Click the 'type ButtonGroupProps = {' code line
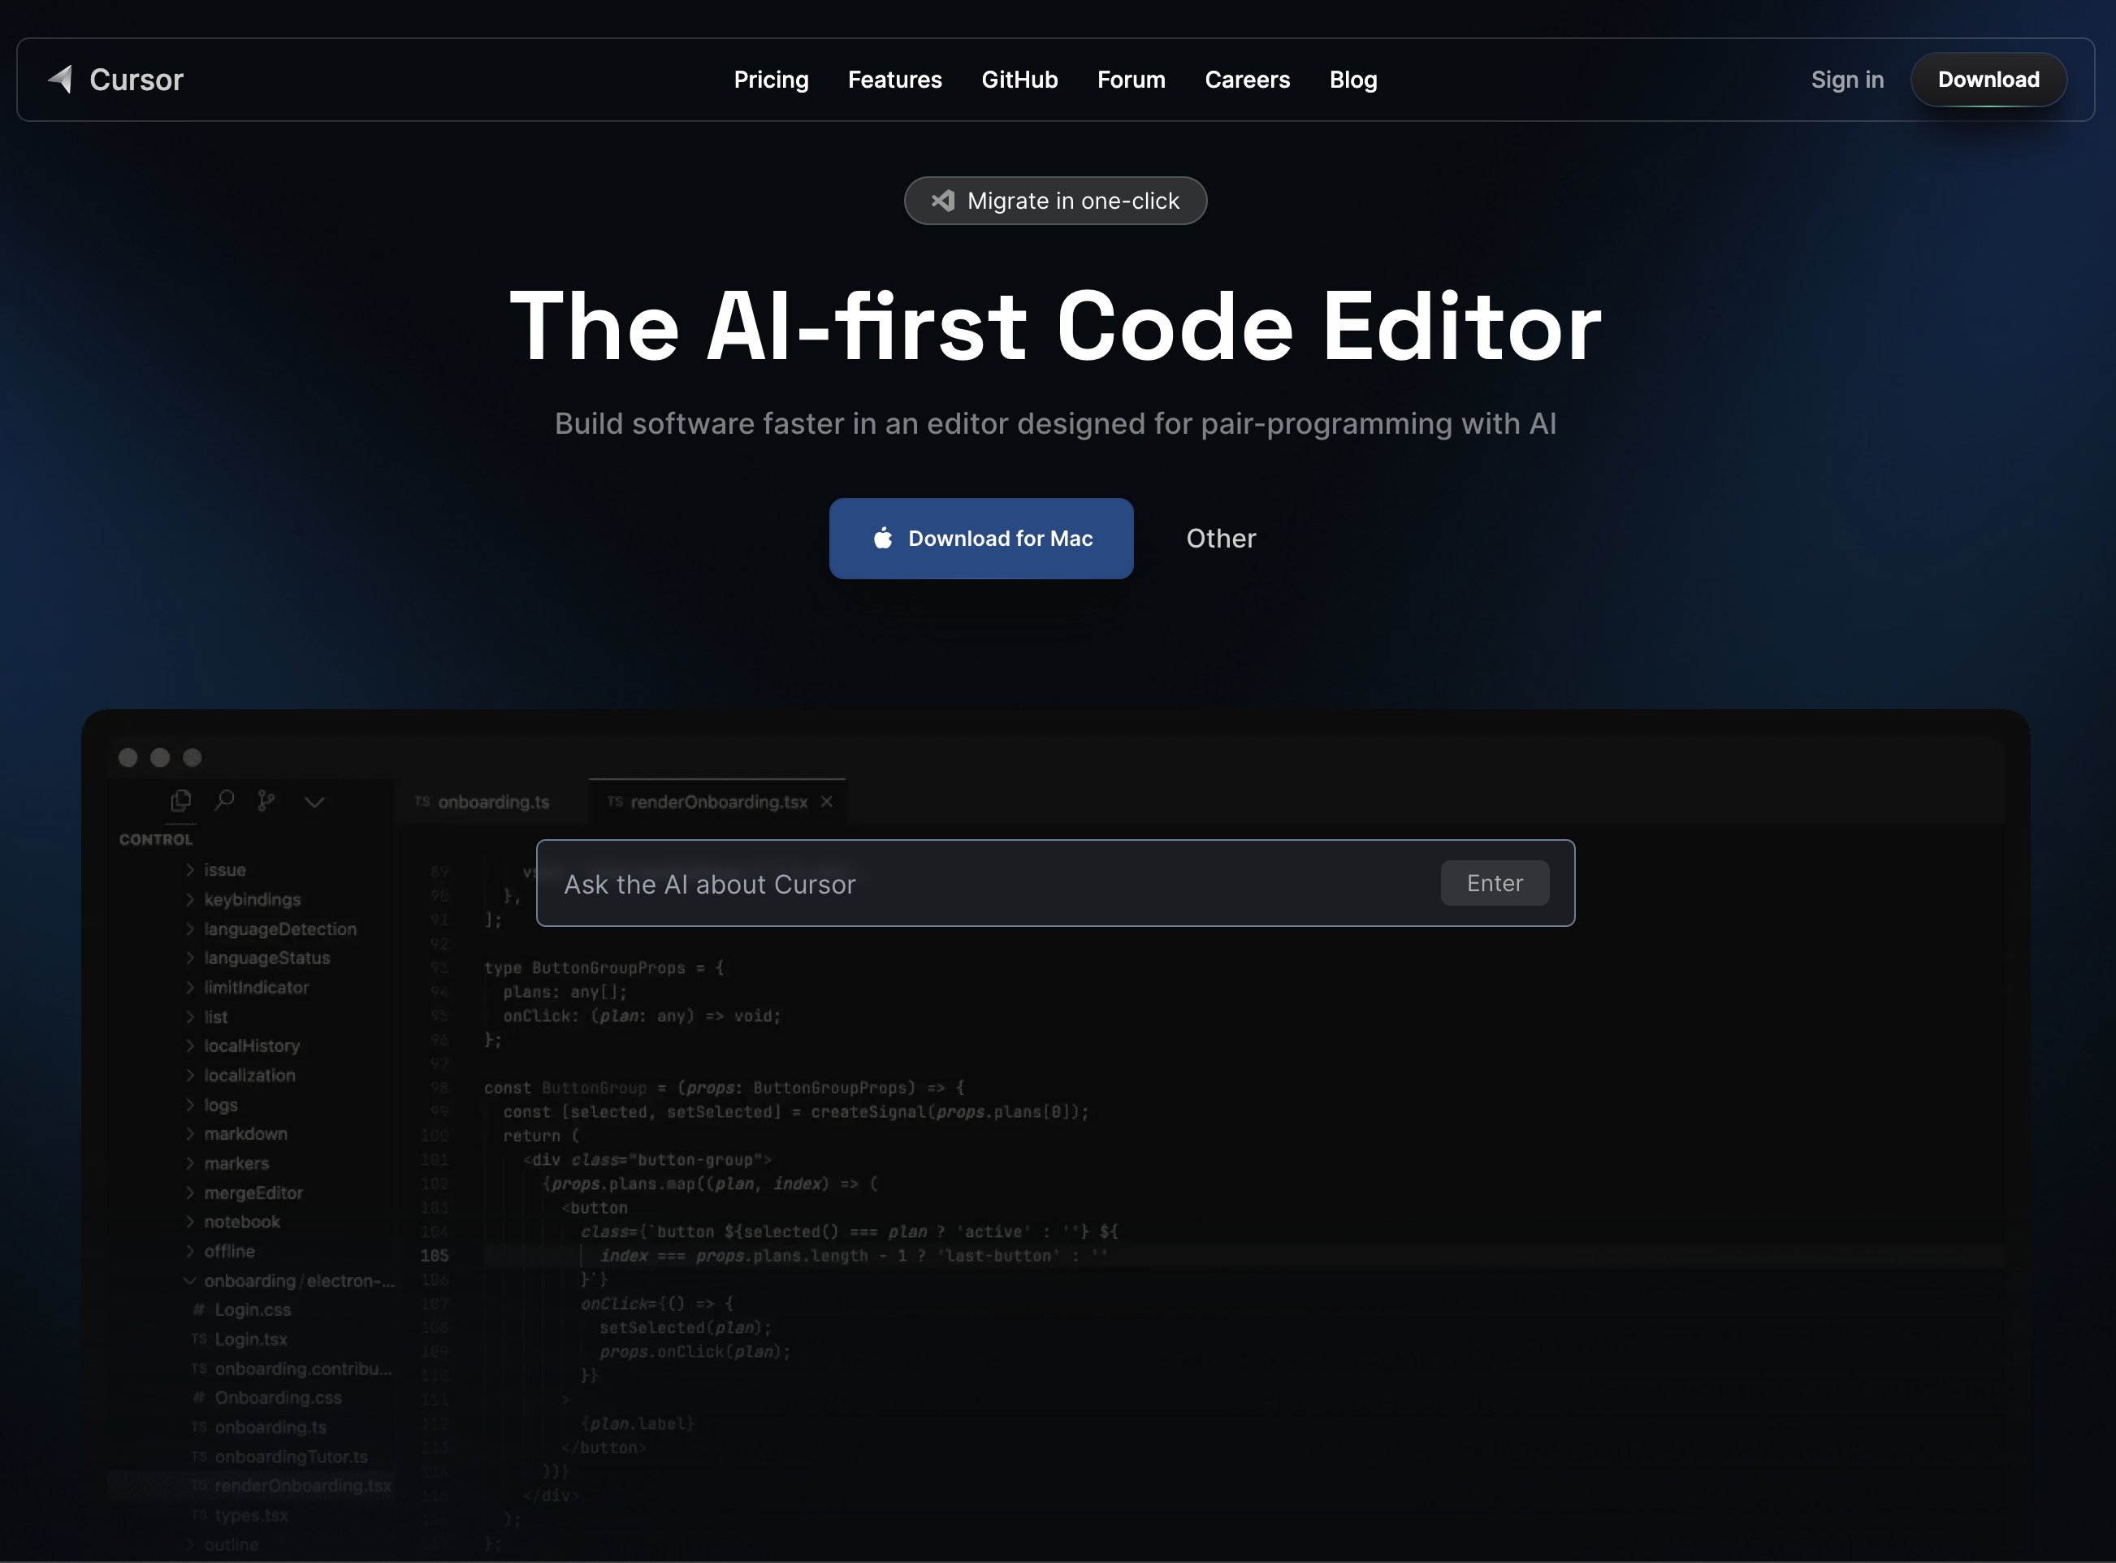This screenshot has width=2116, height=1563. click(x=604, y=968)
